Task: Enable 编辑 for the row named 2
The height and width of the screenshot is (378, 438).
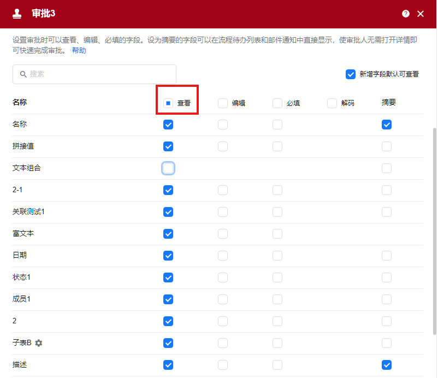Action: [223, 321]
